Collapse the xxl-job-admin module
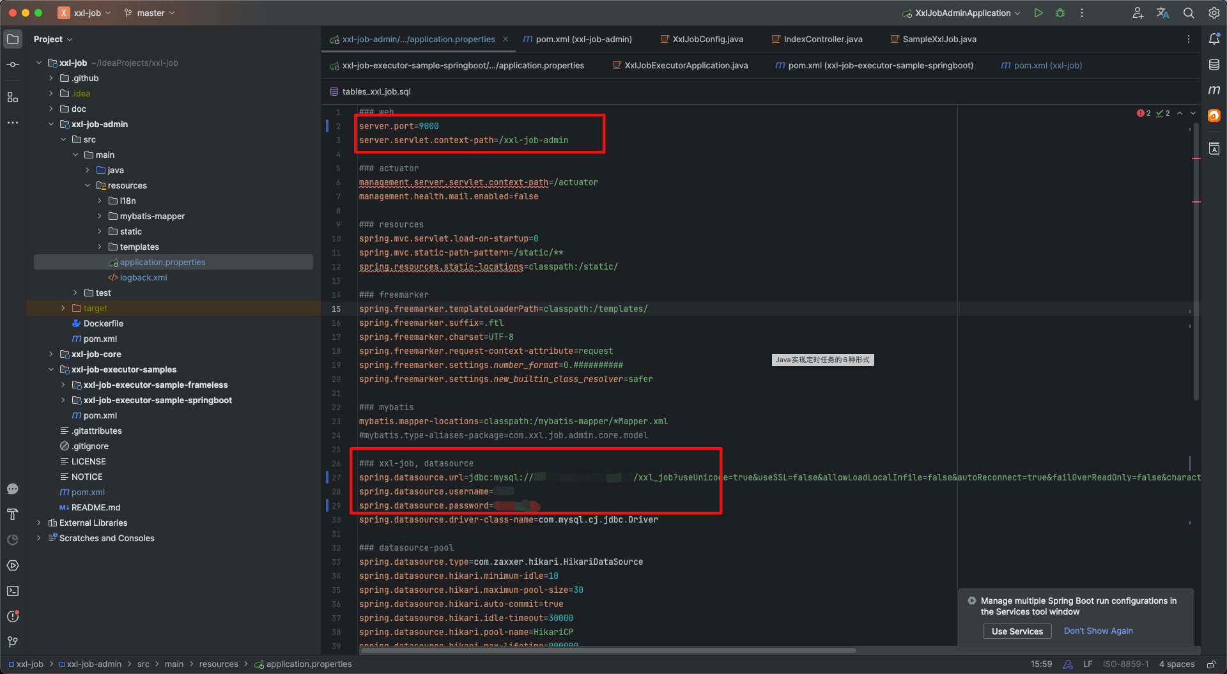Image resolution: width=1227 pixels, height=674 pixels. point(51,124)
